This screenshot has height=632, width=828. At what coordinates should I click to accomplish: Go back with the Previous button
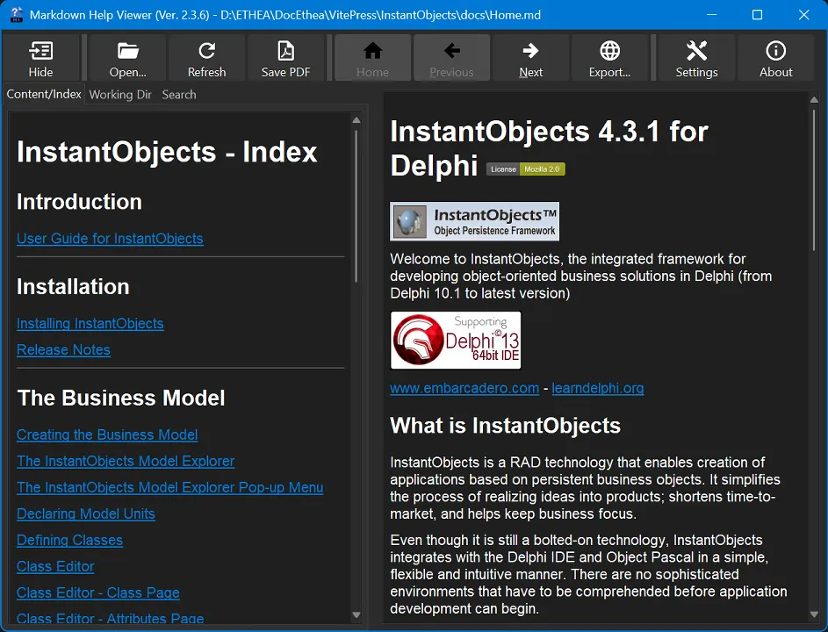pyautogui.click(x=451, y=58)
